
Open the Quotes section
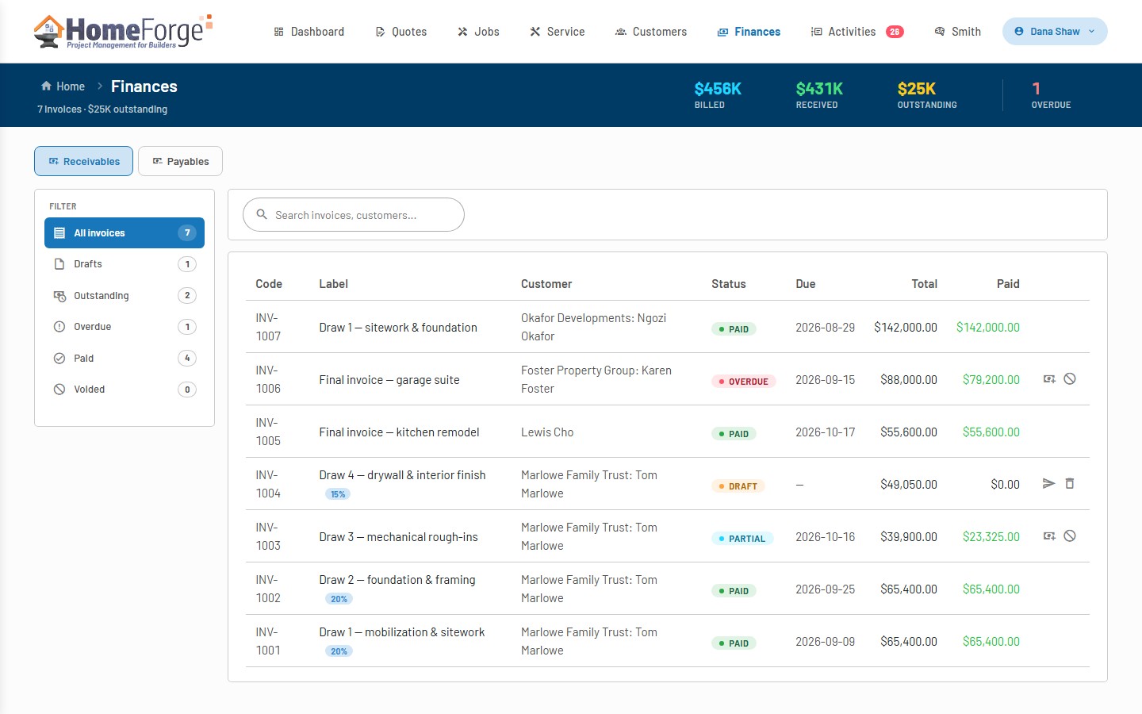pyautogui.click(x=401, y=32)
